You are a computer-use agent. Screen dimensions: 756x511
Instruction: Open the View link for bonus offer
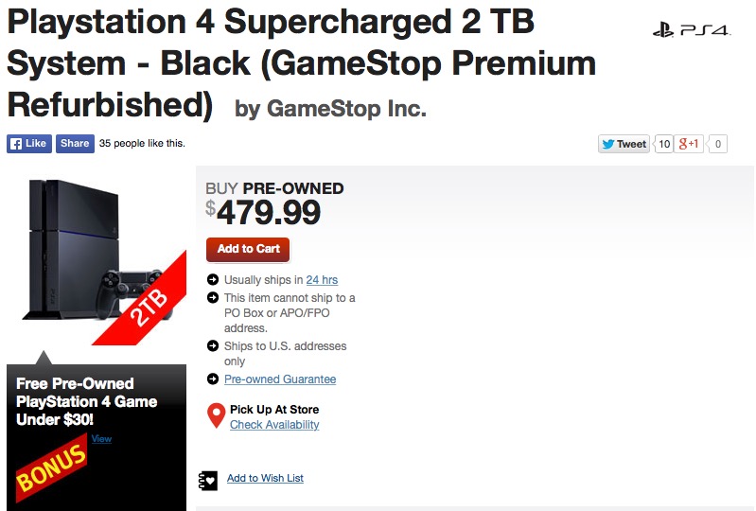click(101, 439)
